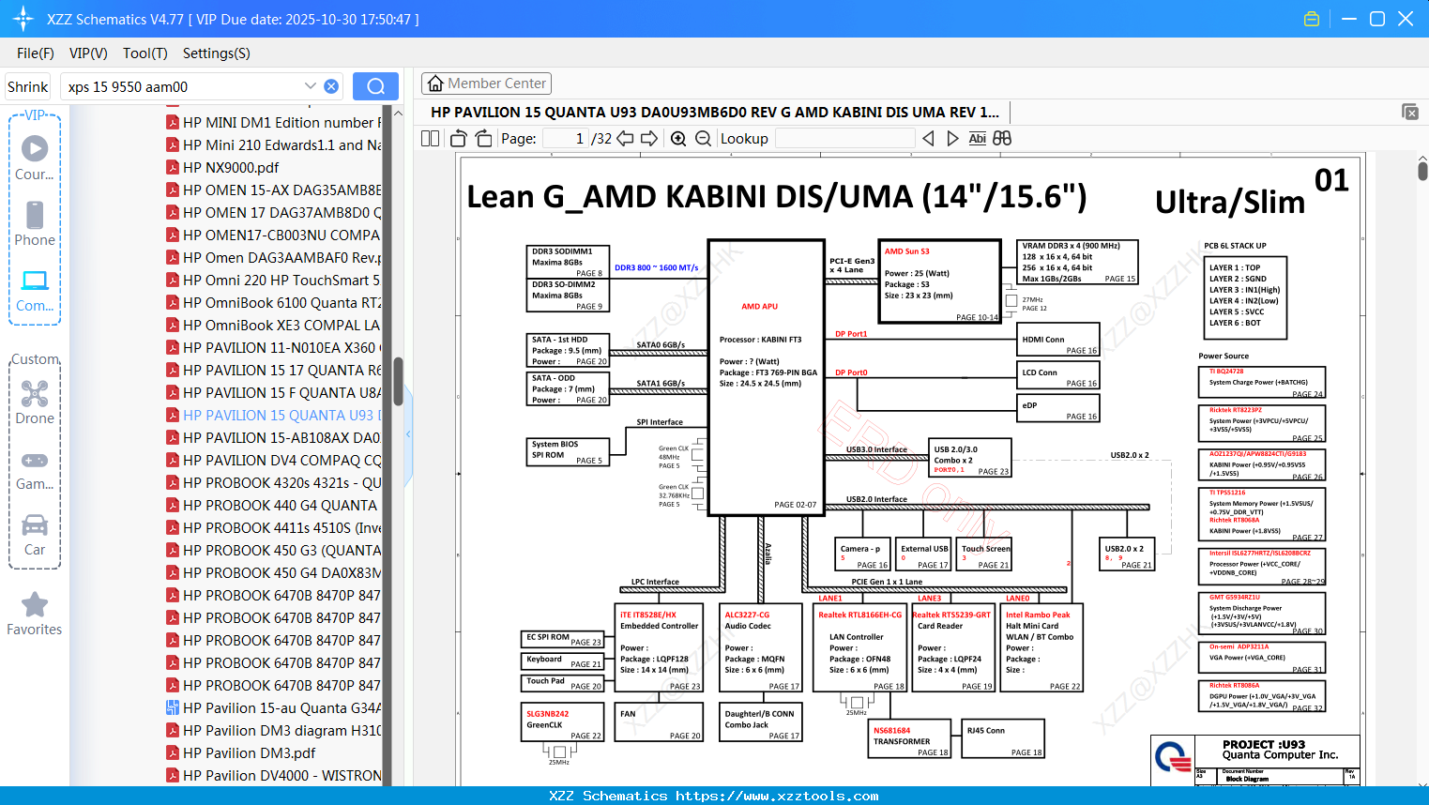Toggle the Abi whole-word match icon

tap(977, 138)
